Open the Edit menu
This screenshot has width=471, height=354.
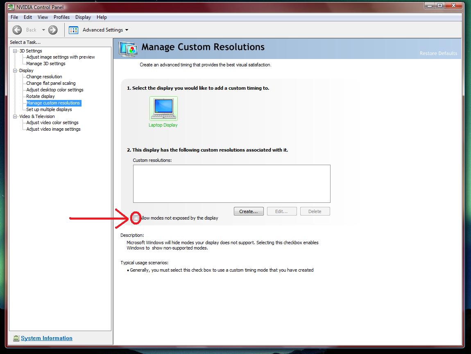tap(27, 17)
